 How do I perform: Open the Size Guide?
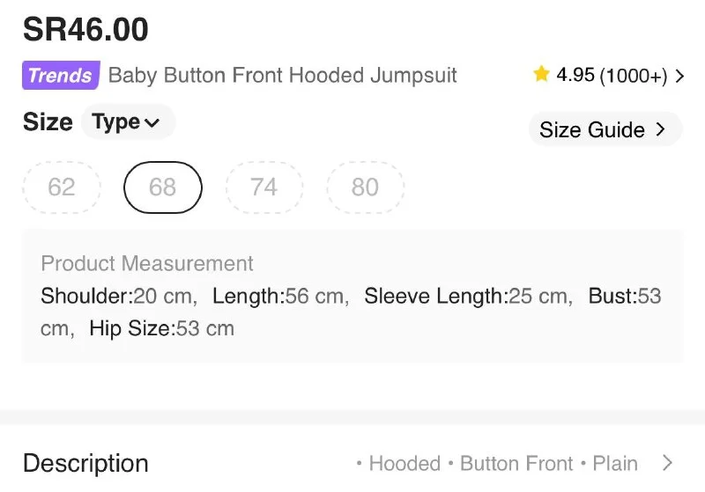coord(592,130)
